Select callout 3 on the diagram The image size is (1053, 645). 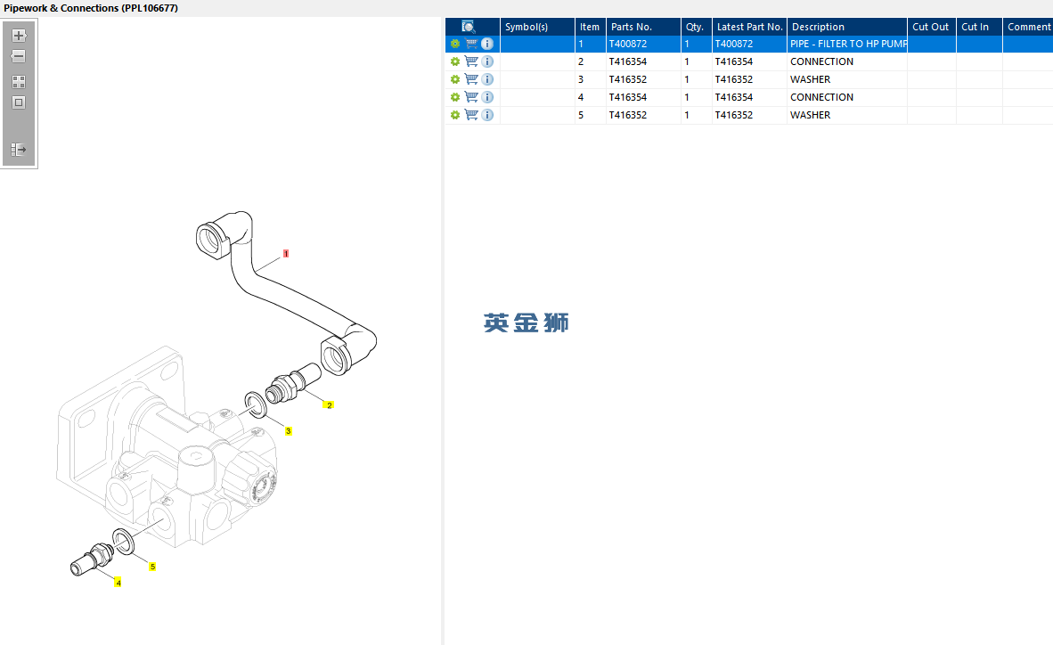[x=288, y=431]
